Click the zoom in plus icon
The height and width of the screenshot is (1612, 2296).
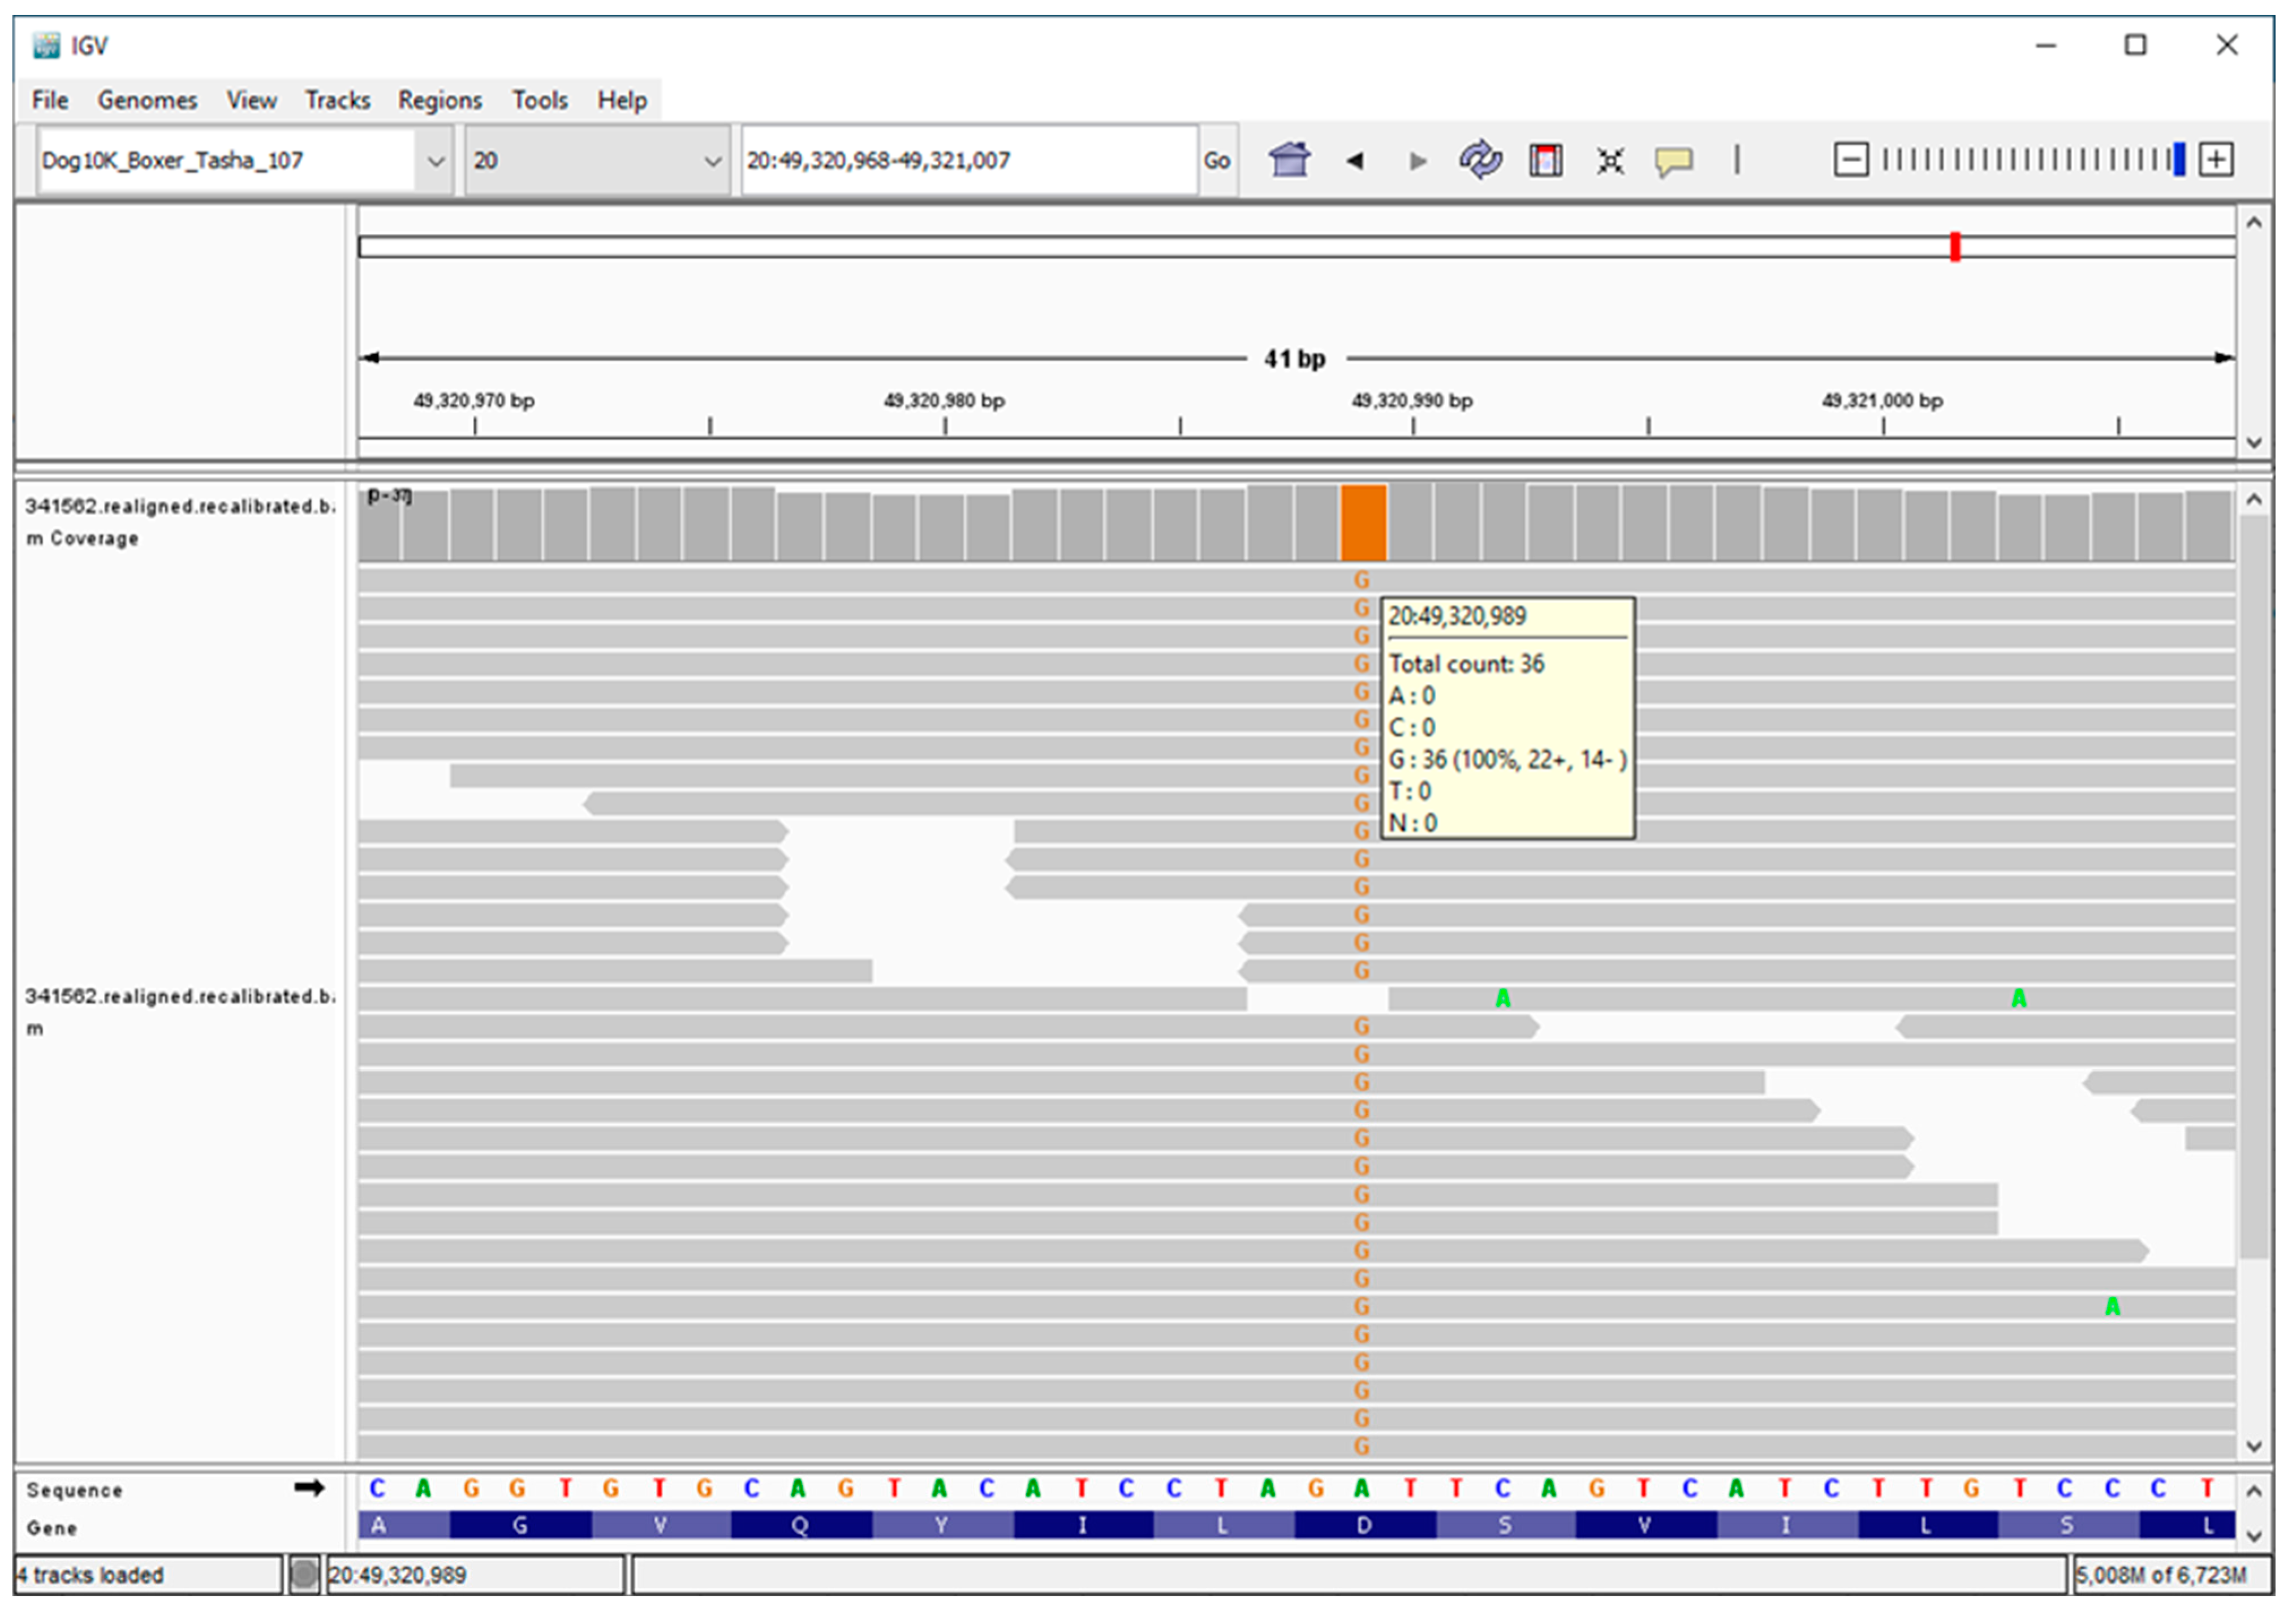[2216, 160]
